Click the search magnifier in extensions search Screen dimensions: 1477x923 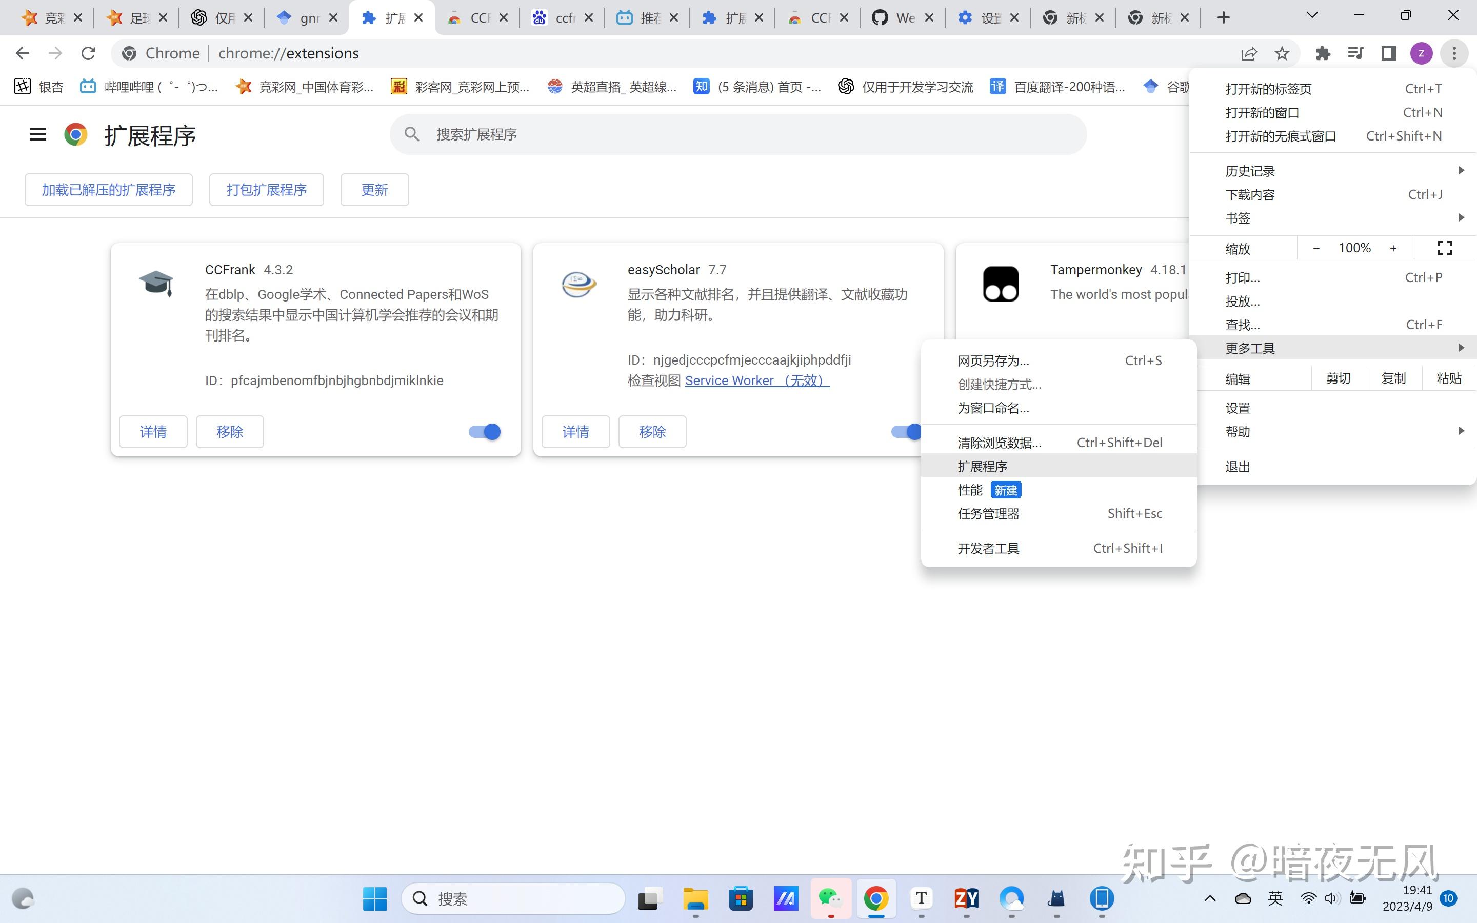click(412, 134)
